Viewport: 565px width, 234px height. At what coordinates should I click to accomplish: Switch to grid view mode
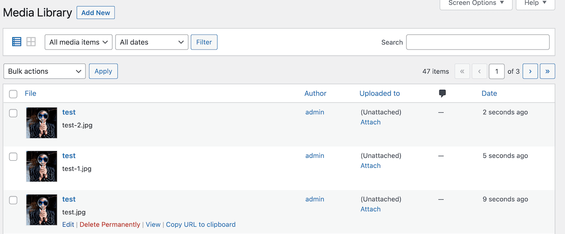[x=31, y=42]
